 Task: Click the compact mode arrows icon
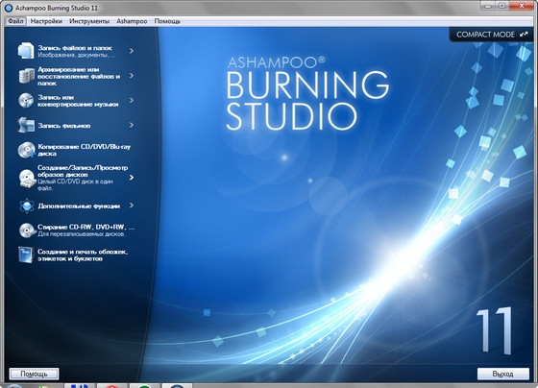click(x=524, y=35)
